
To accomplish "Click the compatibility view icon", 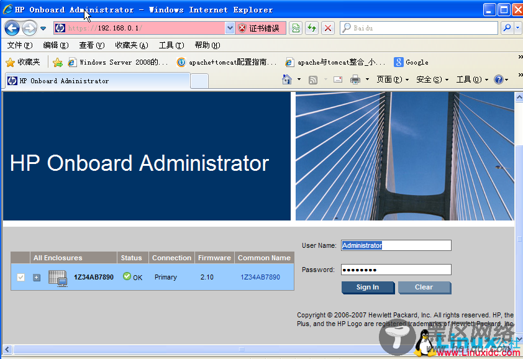I will click(296, 28).
